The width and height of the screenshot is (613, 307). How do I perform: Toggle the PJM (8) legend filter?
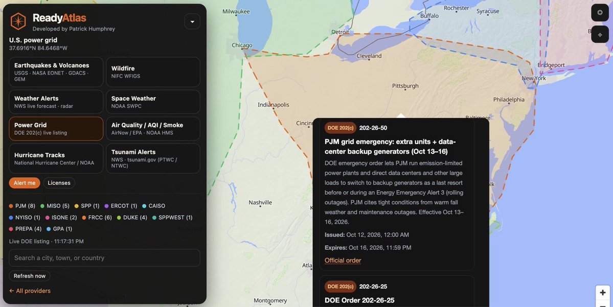[22, 206]
